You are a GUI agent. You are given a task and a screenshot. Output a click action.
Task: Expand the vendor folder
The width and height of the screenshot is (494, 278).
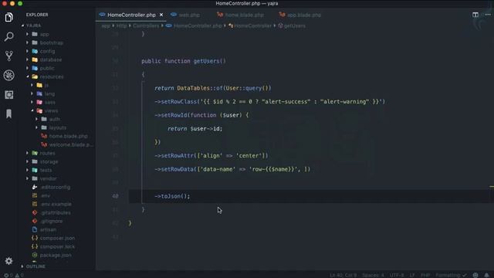pyautogui.click(x=41, y=178)
